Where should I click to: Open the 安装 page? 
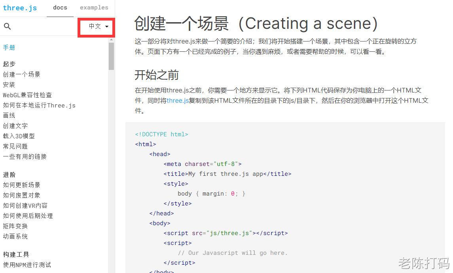[x=9, y=85]
